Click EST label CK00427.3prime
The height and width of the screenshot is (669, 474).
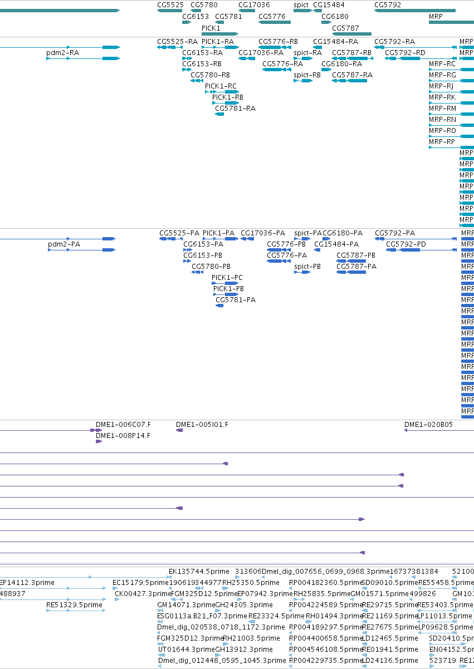[x=143, y=594]
